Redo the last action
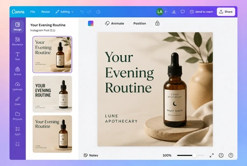Screen dimensions: 247x166 [89, 12]
